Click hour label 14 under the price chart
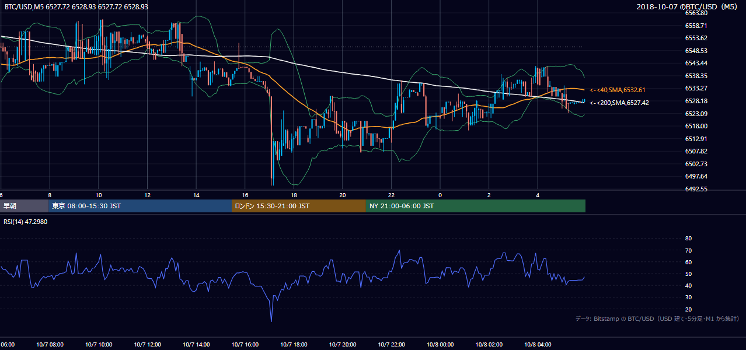This screenshot has height=350, width=746. click(196, 195)
